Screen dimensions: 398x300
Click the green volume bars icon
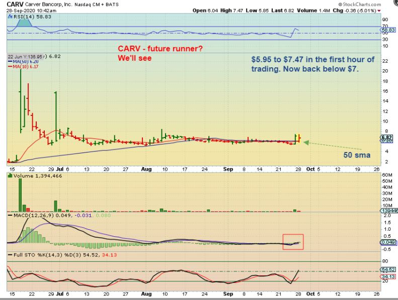click(10, 176)
